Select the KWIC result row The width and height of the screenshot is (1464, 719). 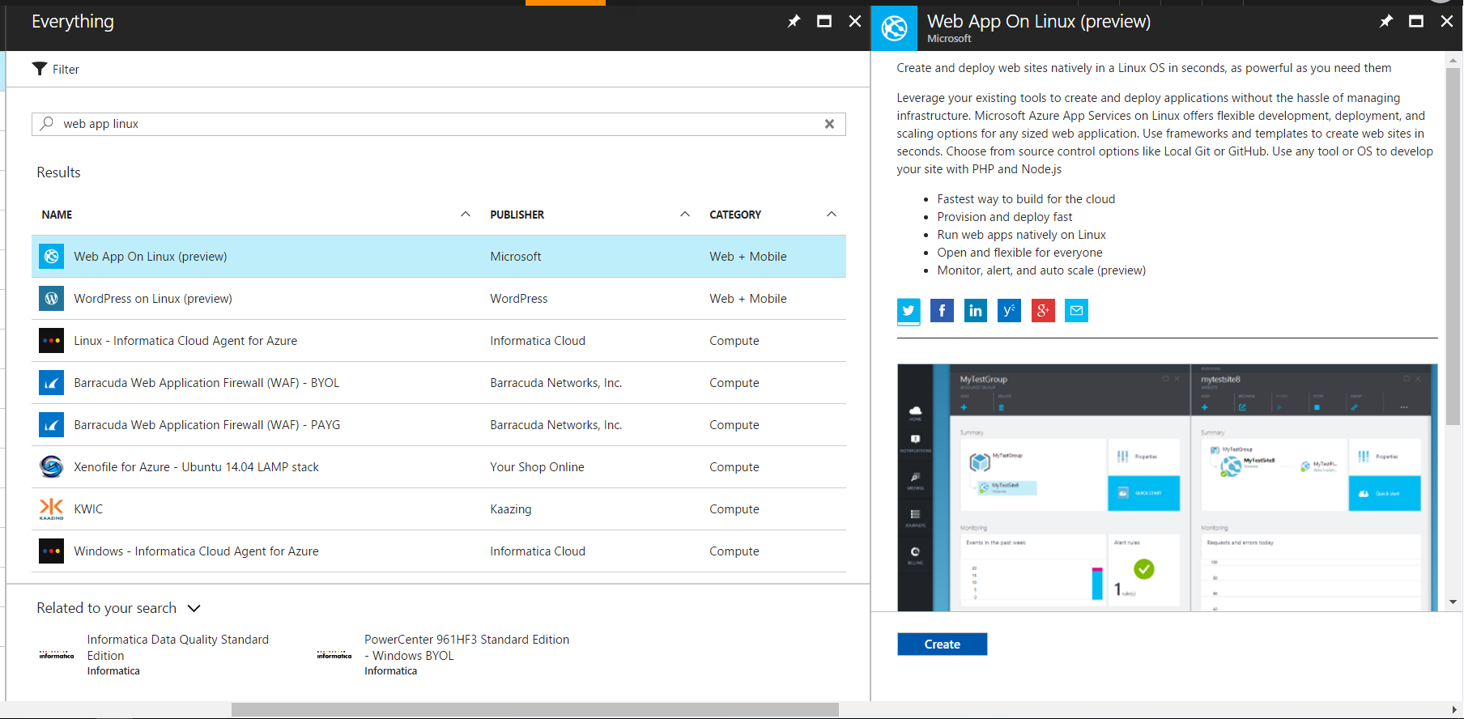(439, 509)
